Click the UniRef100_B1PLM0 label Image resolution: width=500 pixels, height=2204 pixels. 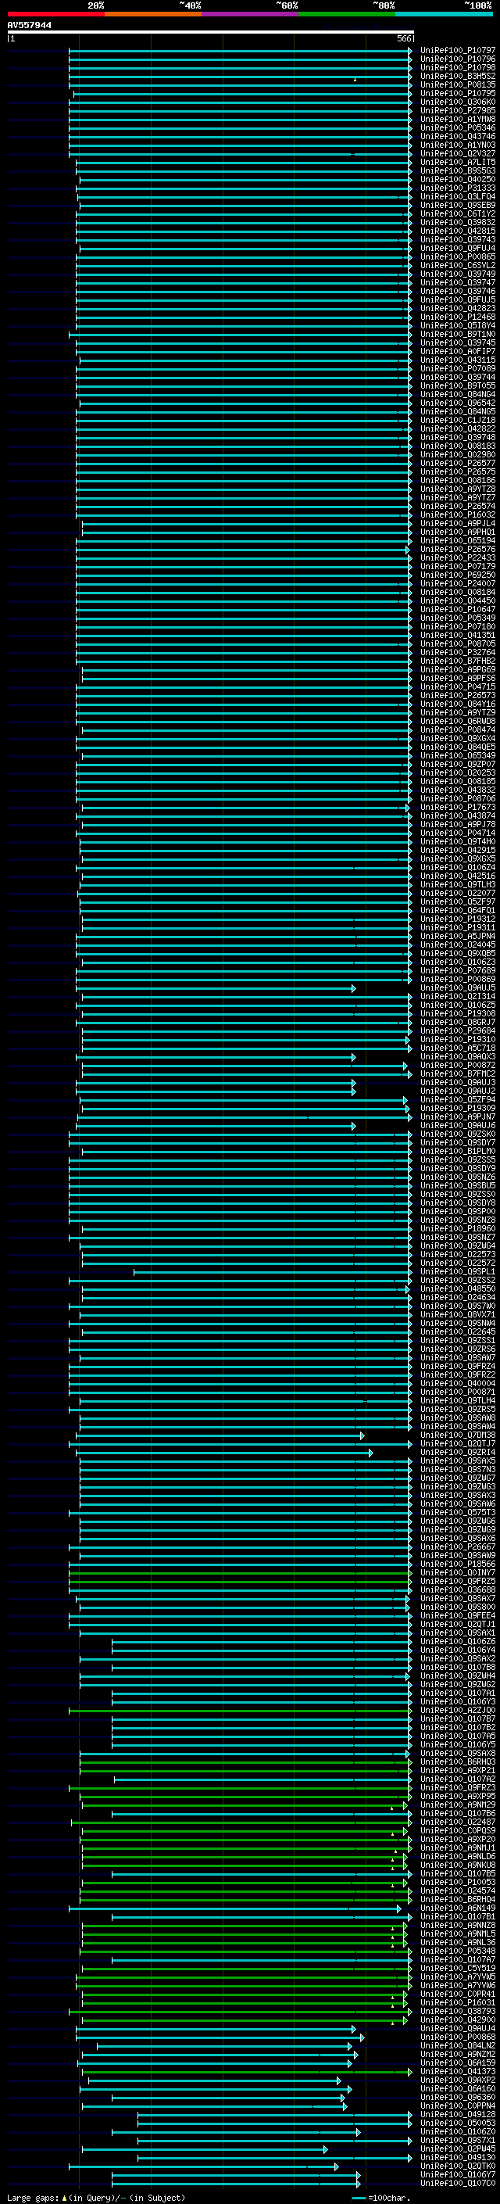coord(458,1152)
